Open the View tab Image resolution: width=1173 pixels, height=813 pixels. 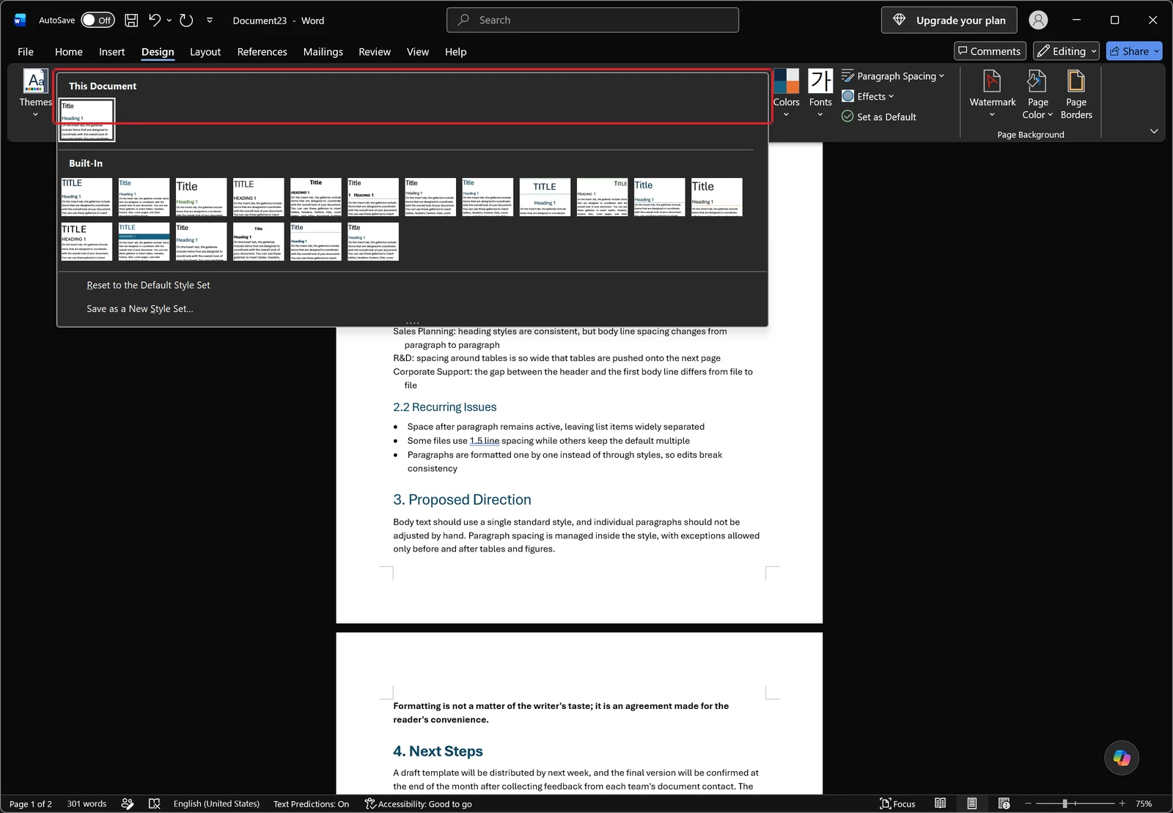coord(418,52)
